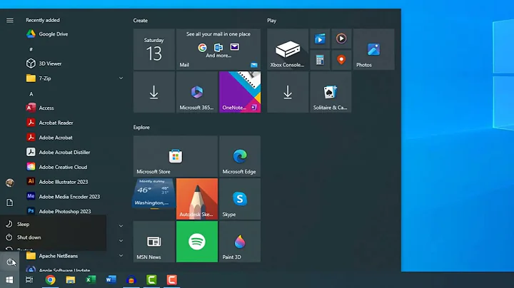Expand the Apache NetBeans folder chevron
The height and width of the screenshot is (288, 514).
tap(121, 256)
